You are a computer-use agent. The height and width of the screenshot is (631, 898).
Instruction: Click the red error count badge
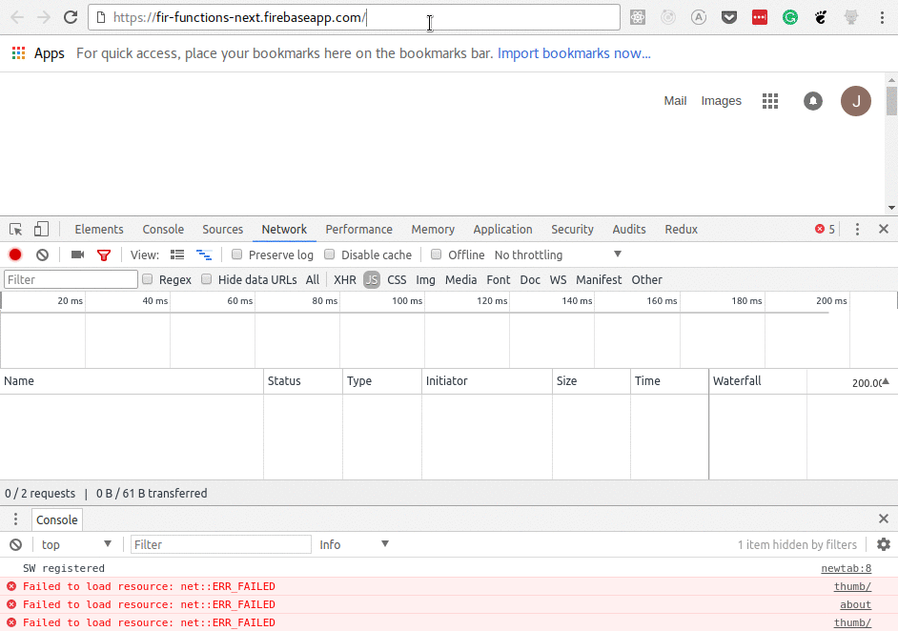825,229
